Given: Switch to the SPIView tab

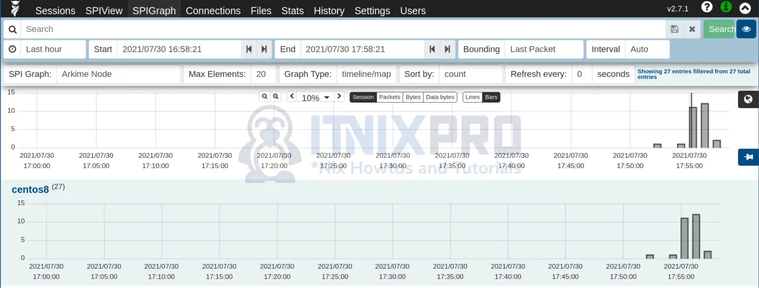Looking at the screenshot, I should coord(104,10).
